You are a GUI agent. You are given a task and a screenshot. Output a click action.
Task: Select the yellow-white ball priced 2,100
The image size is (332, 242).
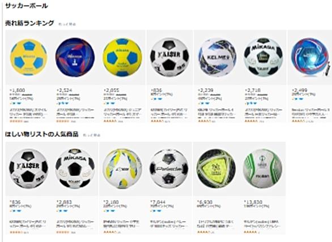click(122, 168)
